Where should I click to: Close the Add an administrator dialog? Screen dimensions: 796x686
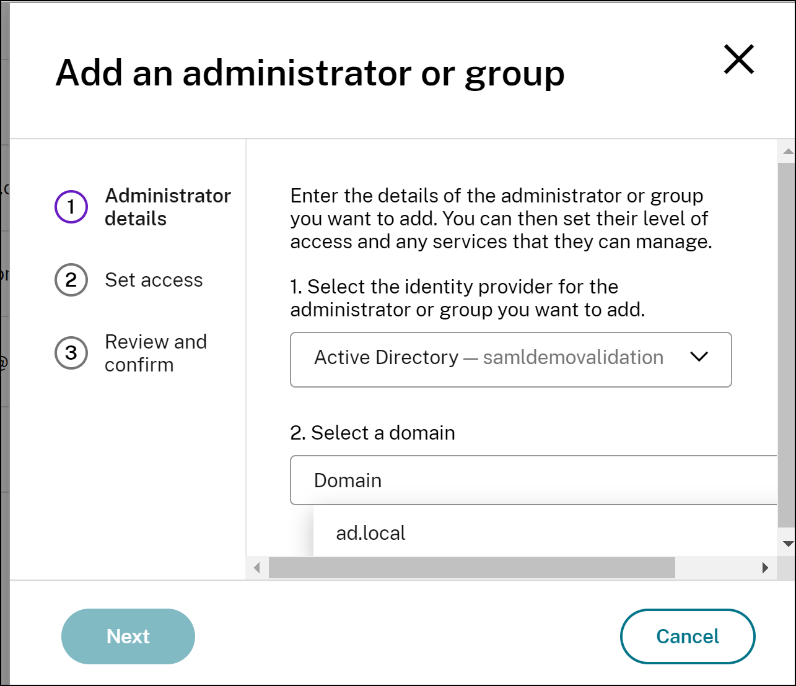[739, 59]
